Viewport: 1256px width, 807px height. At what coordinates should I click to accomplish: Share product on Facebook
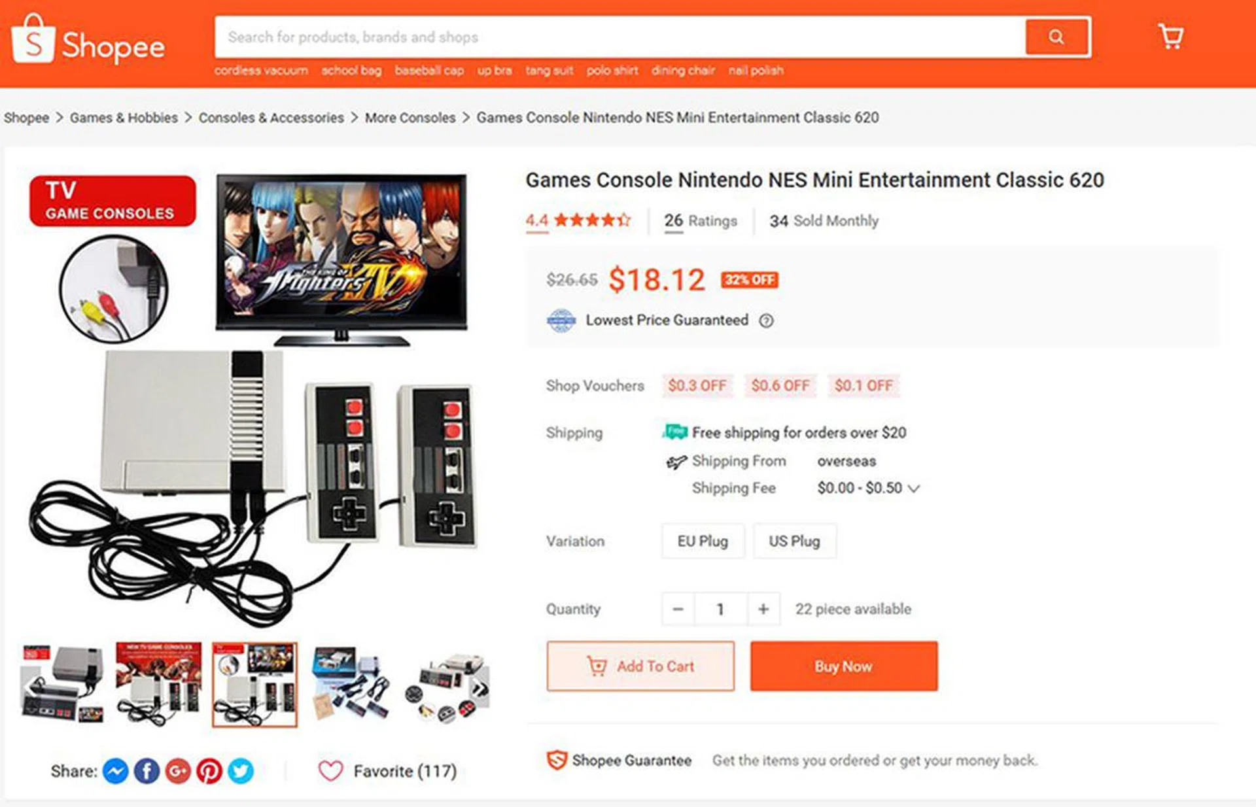(147, 772)
